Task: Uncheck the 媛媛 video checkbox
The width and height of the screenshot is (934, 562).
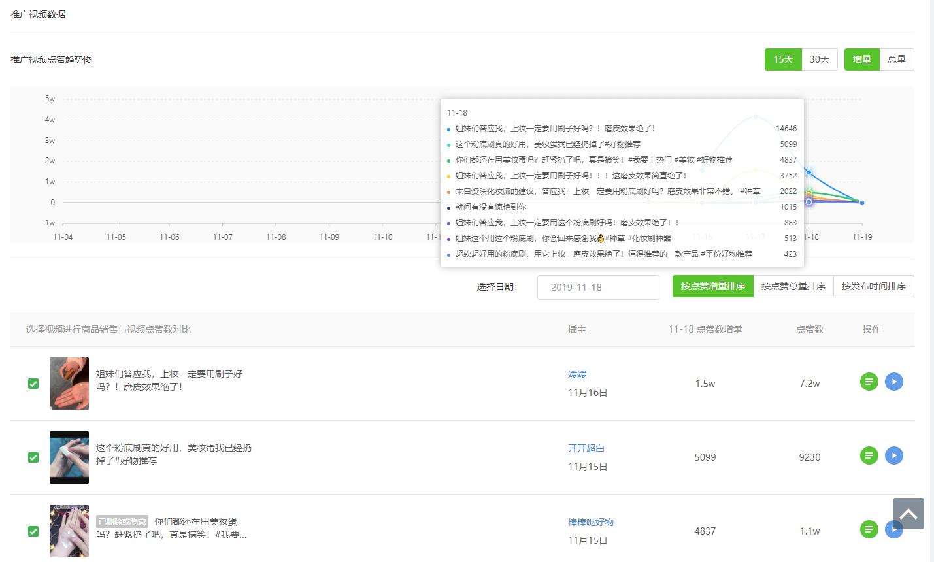Action: click(x=33, y=384)
